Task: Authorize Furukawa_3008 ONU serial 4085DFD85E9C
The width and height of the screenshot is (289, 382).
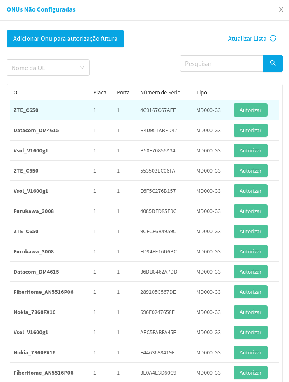Action: point(250,211)
